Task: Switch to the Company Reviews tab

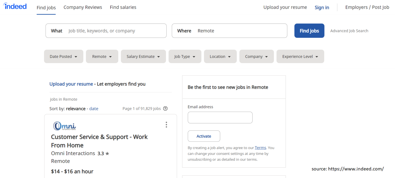Action: tap(83, 7)
